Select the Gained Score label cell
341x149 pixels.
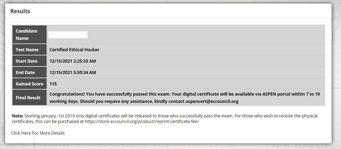click(x=30, y=84)
